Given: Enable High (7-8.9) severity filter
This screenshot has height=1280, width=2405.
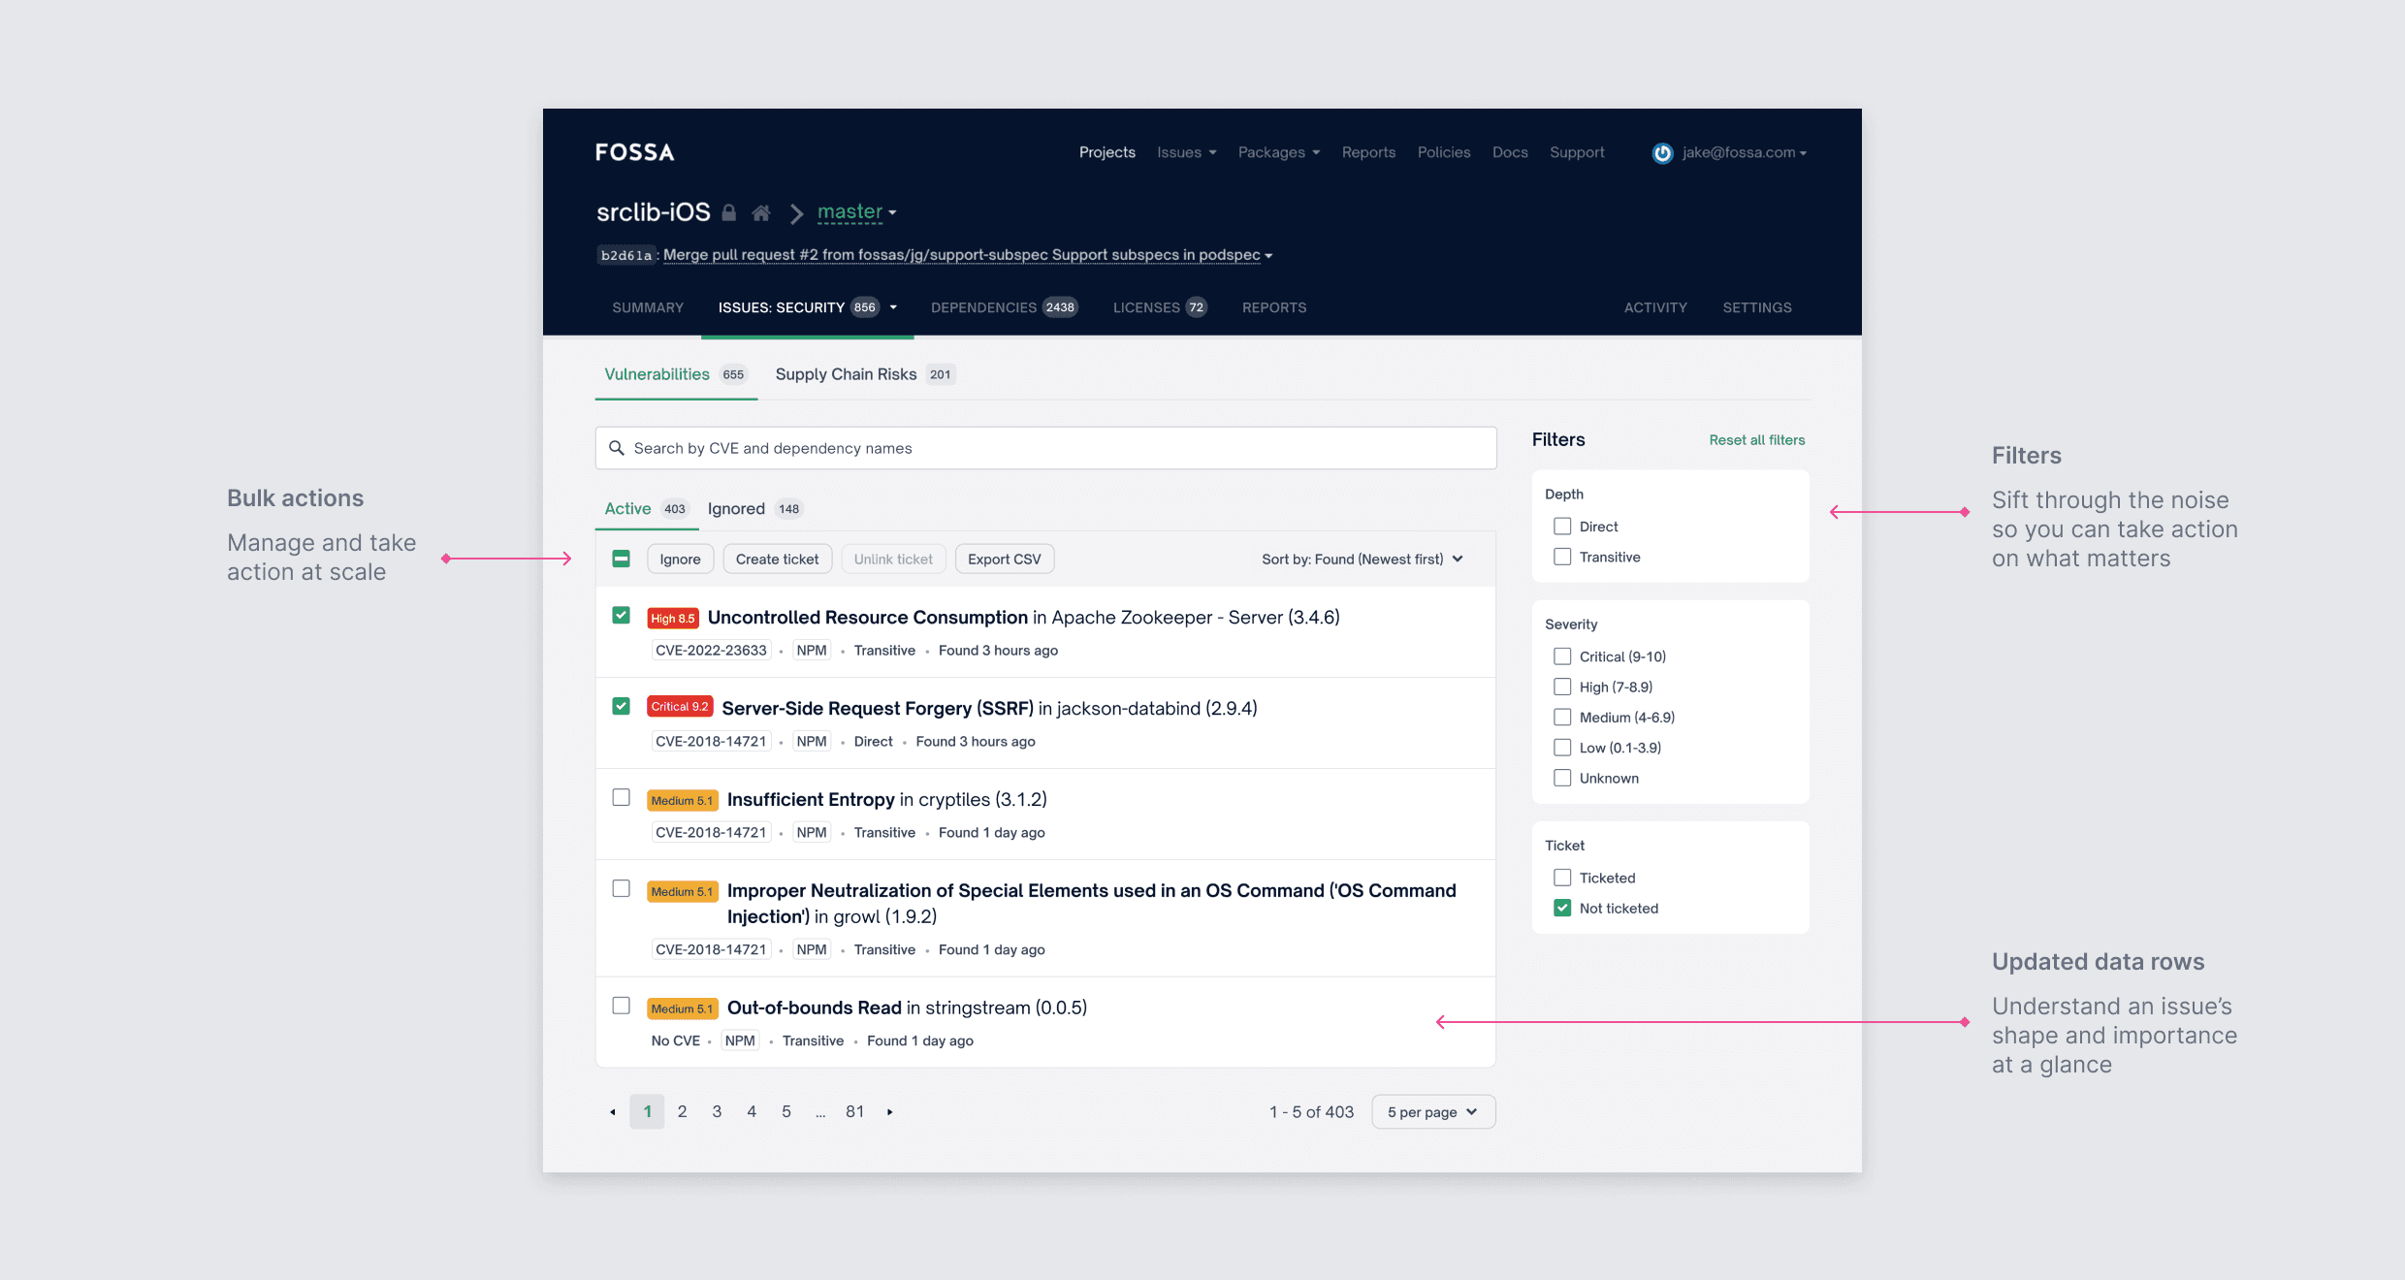Looking at the screenshot, I should [1562, 687].
